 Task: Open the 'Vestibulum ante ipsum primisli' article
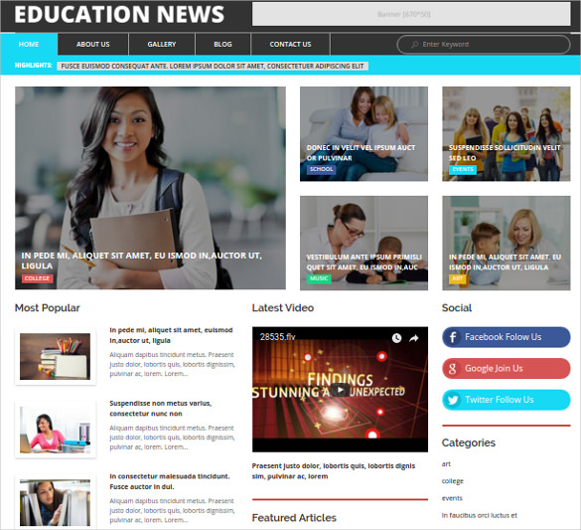tap(363, 263)
